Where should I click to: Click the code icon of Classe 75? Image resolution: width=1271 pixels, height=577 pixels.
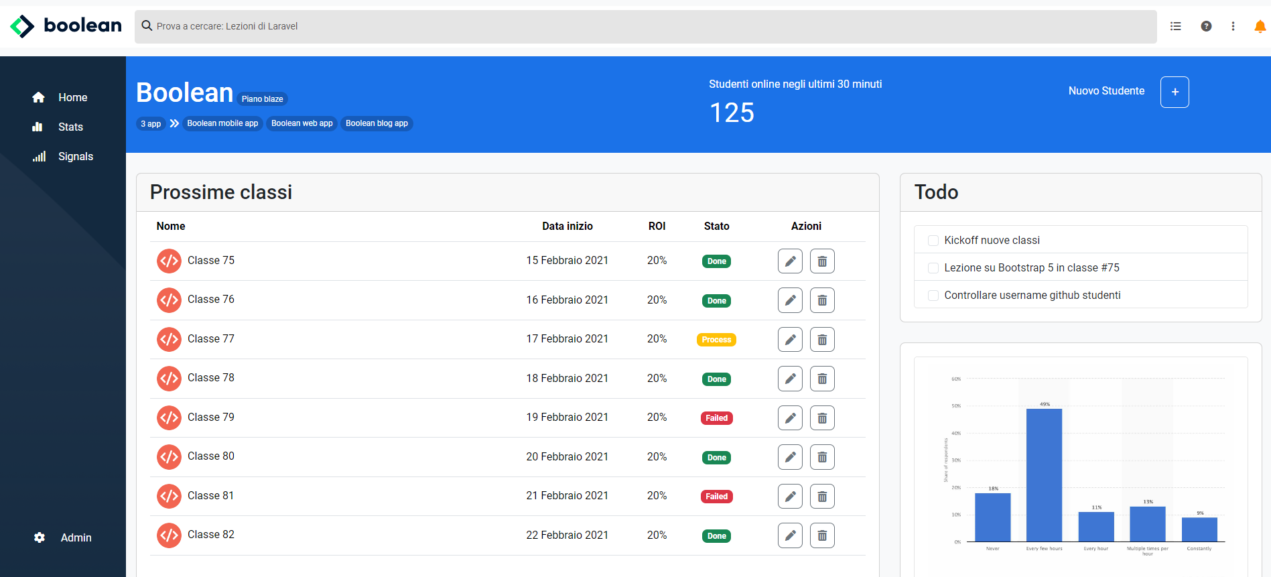pyautogui.click(x=169, y=261)
